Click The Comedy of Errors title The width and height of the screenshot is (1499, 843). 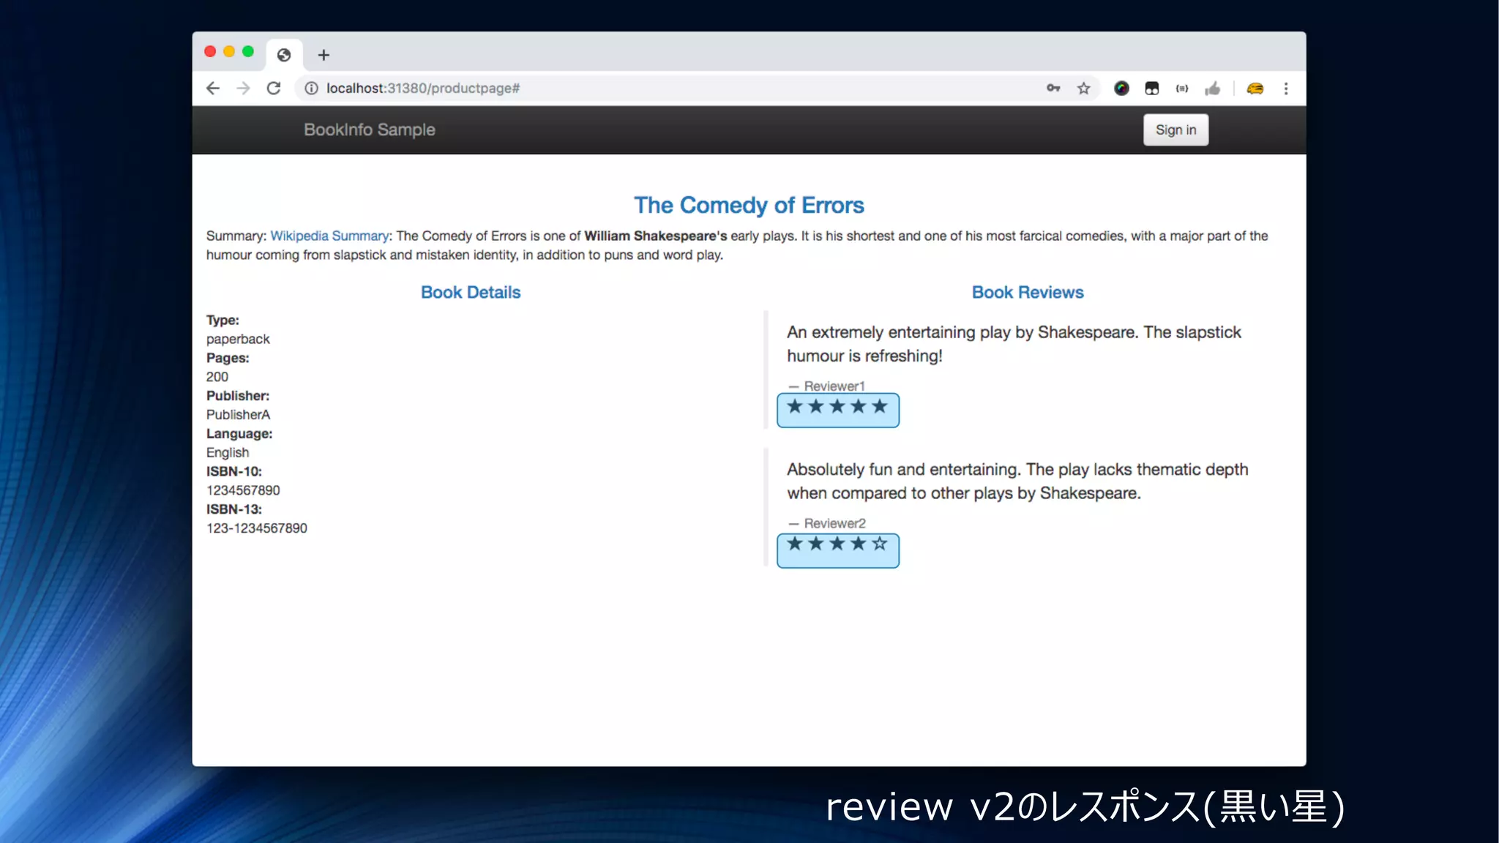coord(749,205)
